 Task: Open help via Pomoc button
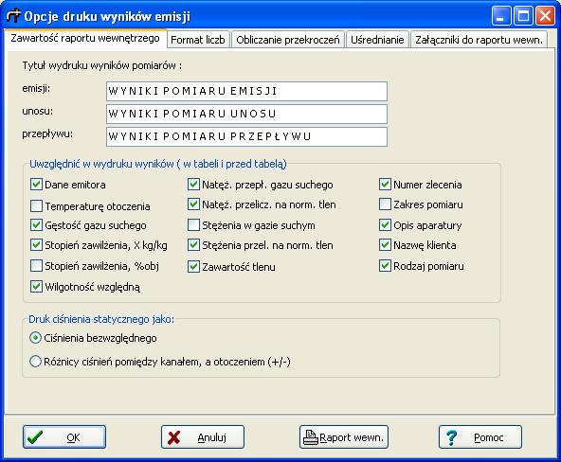pos(480,437)
